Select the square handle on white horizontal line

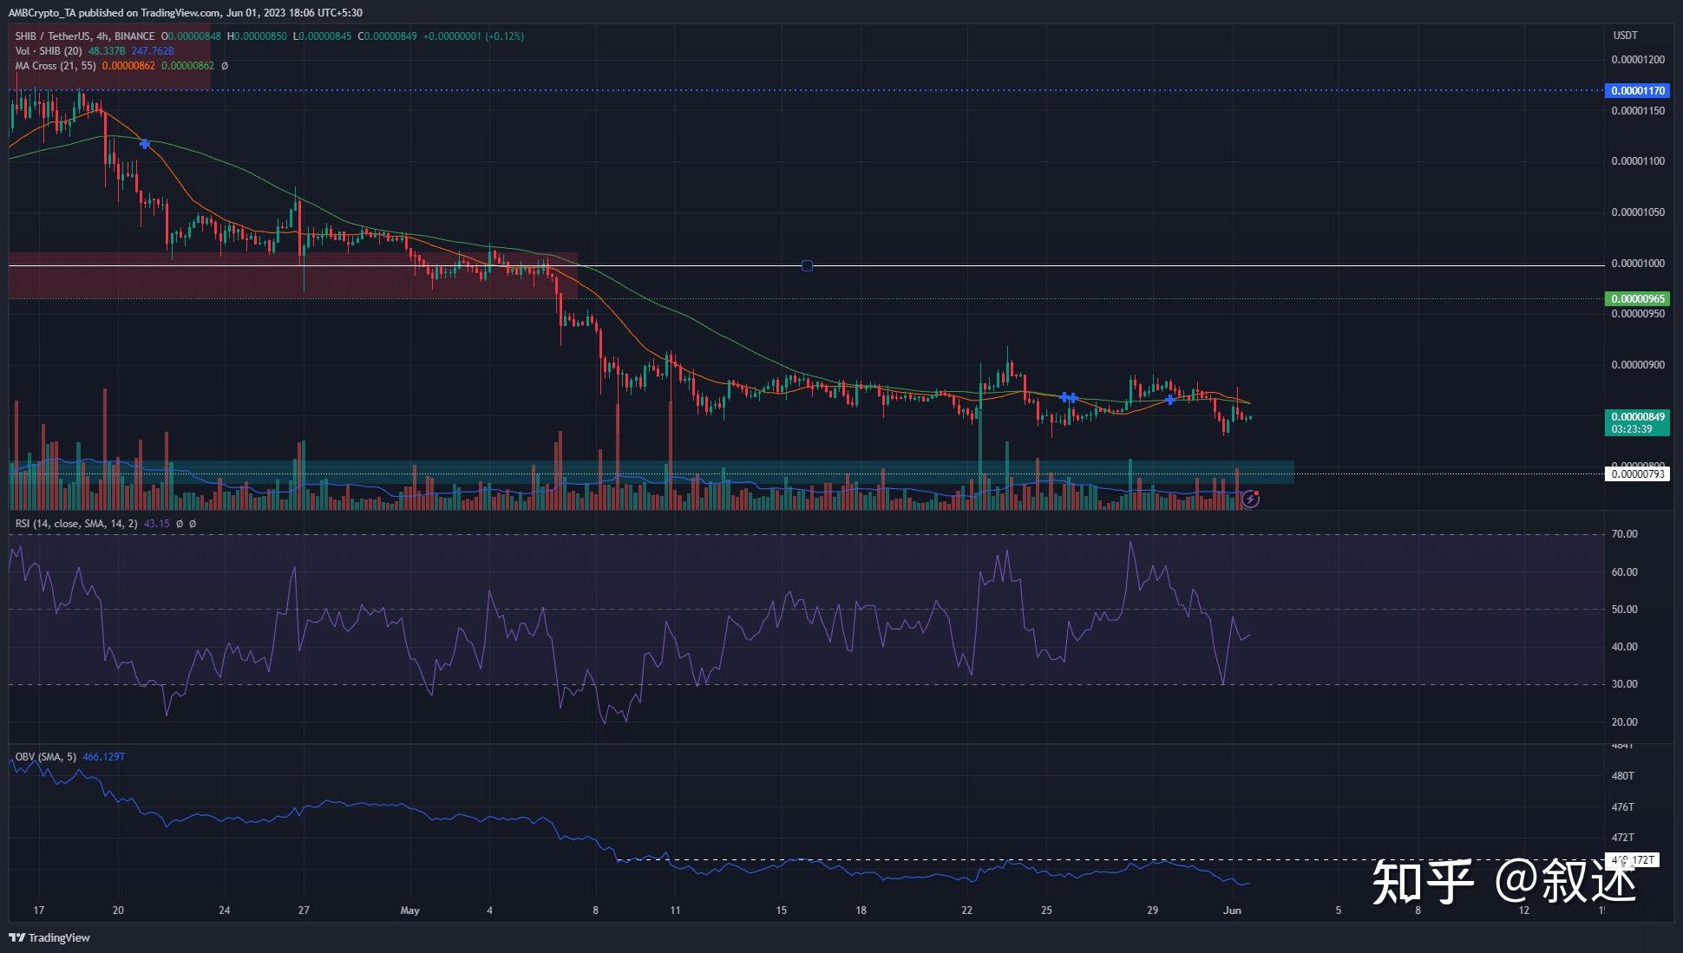[x=807, y=265]
